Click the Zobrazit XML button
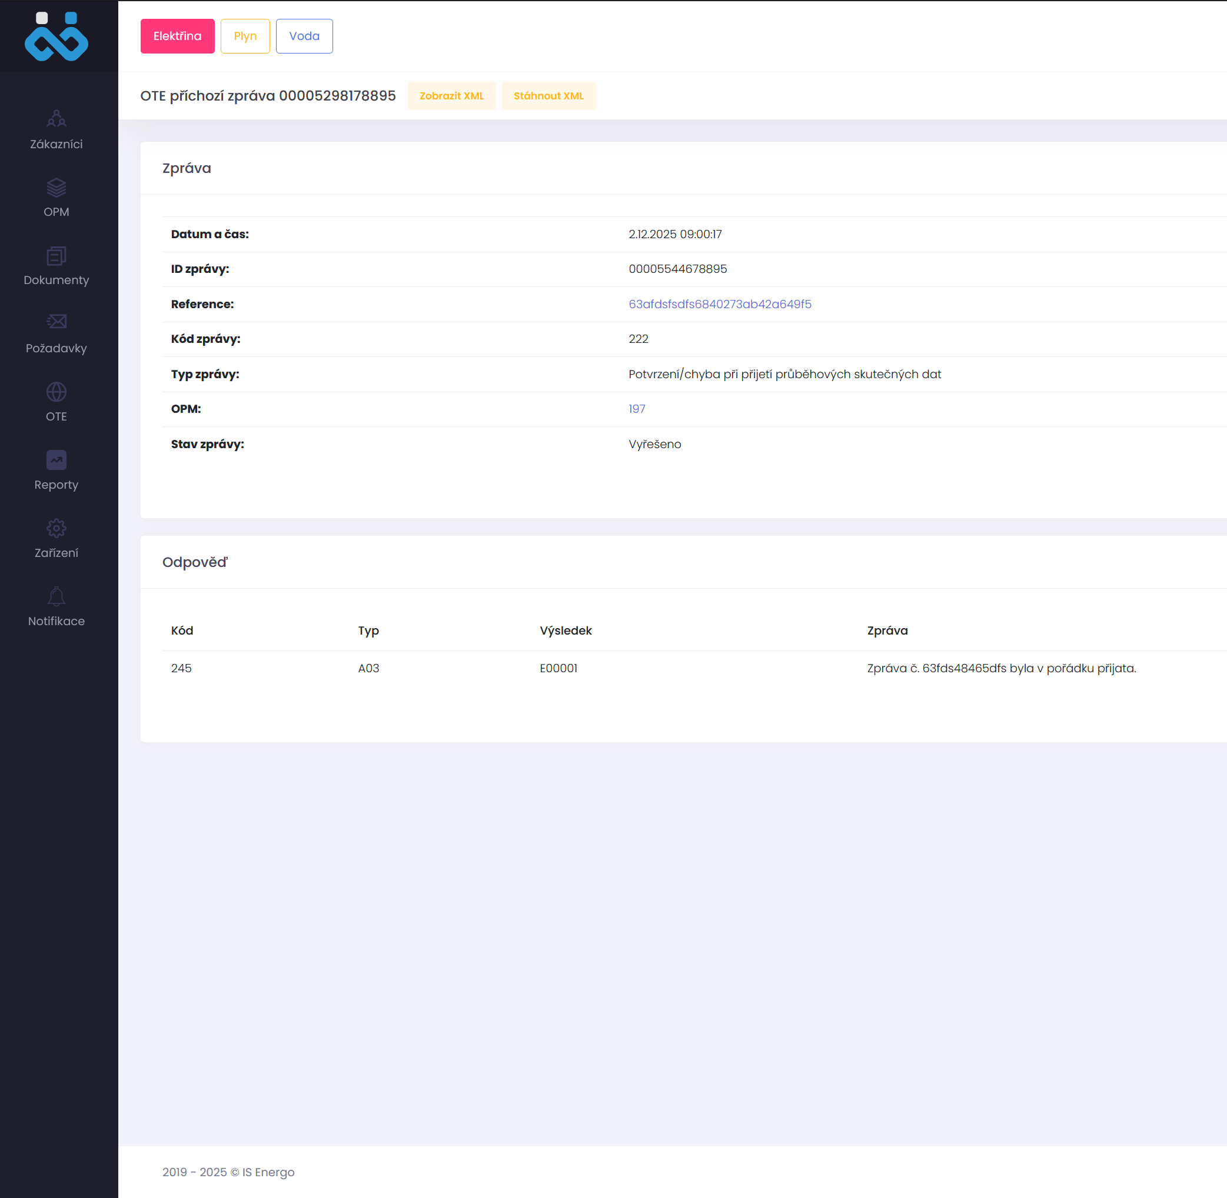This screenshot has width=1227, height=1198. (x=451, y=96)
